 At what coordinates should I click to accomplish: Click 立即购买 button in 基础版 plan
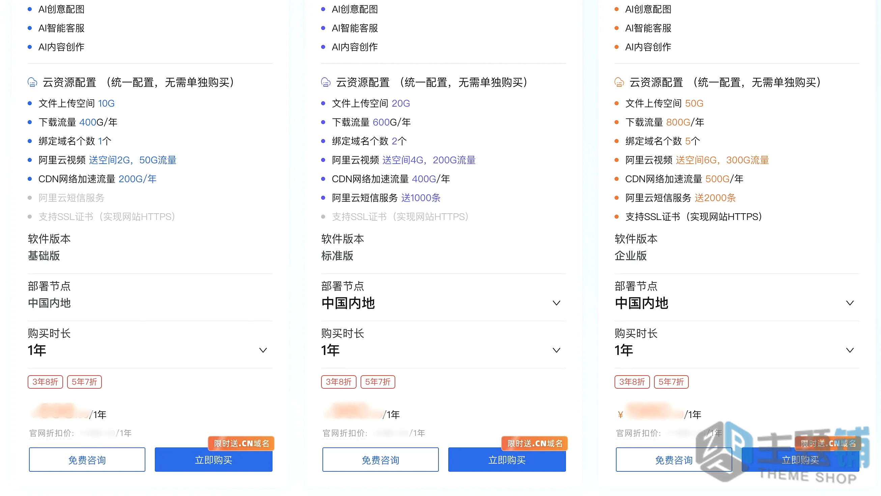(214, 460)
